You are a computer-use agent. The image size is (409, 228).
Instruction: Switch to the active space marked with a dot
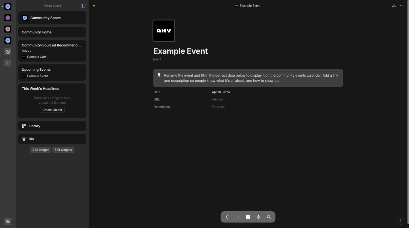coord(8,7)
